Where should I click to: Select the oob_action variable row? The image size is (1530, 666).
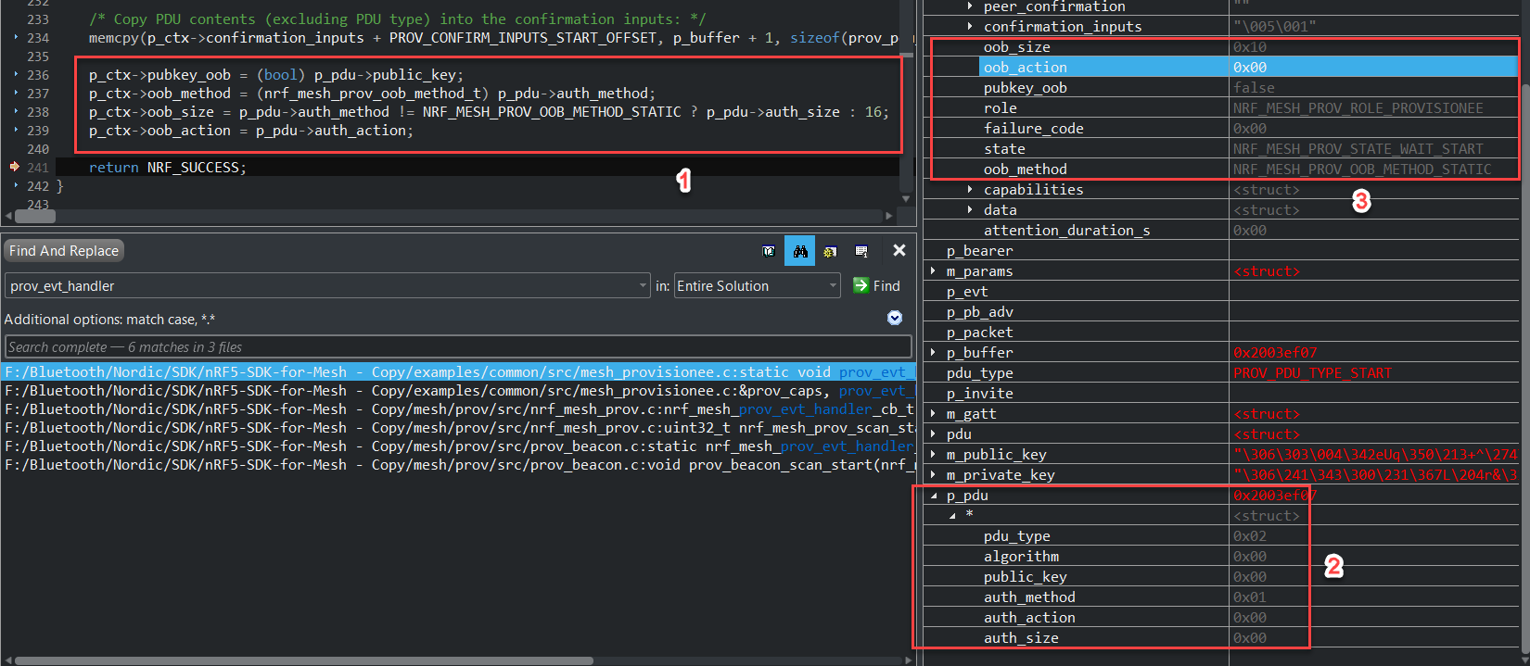pos(1025,68)
